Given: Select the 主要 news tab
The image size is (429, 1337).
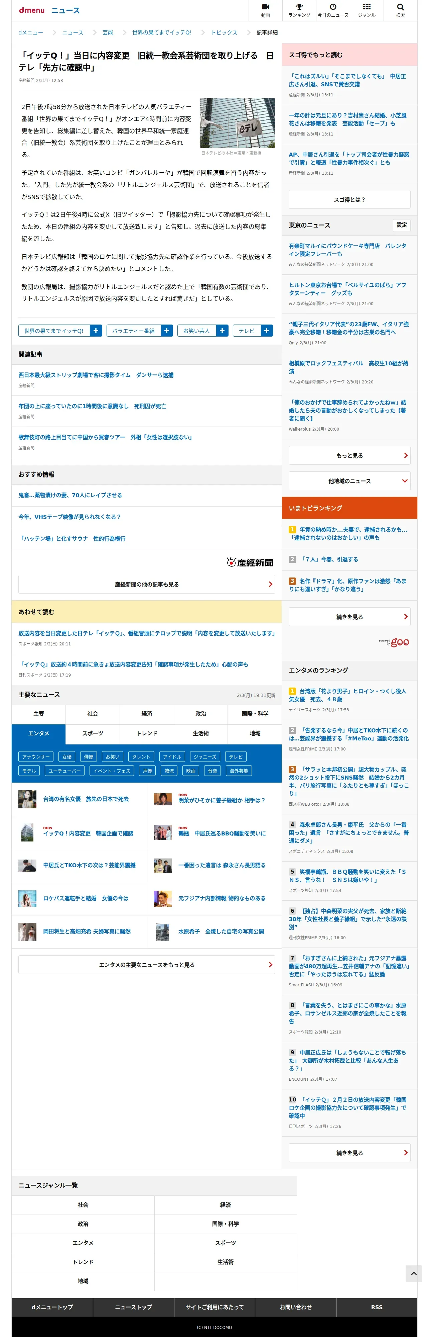Looking at the screenshot, I should click(39, 714).
